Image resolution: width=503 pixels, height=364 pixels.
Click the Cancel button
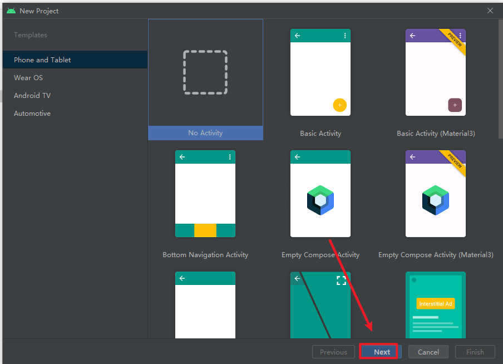tap(428, 352)
